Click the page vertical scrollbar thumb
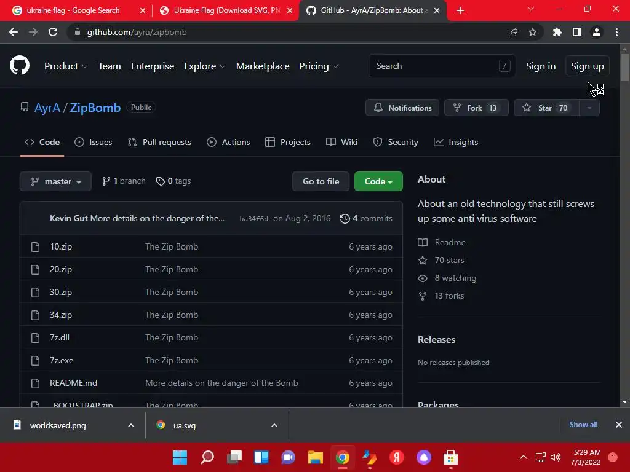Image resolution: width=630 pixels, height=472 pixels. pos(624,68)
